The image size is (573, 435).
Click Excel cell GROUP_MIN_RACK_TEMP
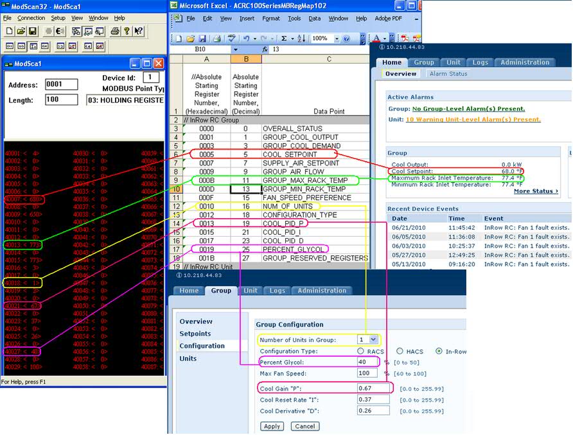pos(316,189)
